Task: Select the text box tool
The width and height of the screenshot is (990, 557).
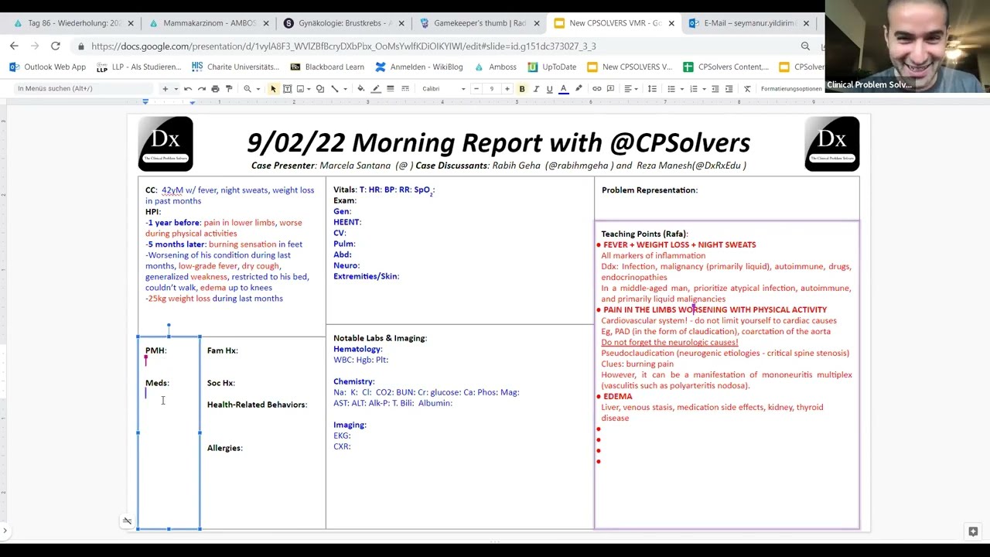Action: coord(287,89)
